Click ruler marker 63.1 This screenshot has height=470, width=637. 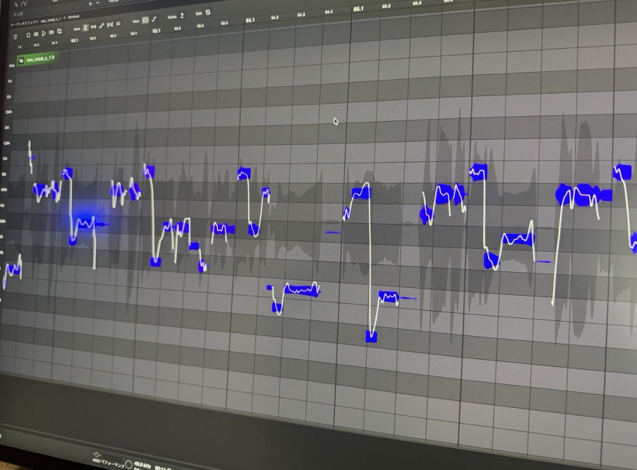[156, 31]
